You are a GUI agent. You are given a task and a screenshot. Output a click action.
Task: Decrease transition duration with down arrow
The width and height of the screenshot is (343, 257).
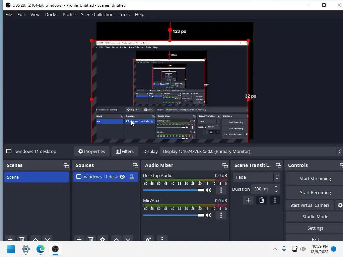click(276, 191)
